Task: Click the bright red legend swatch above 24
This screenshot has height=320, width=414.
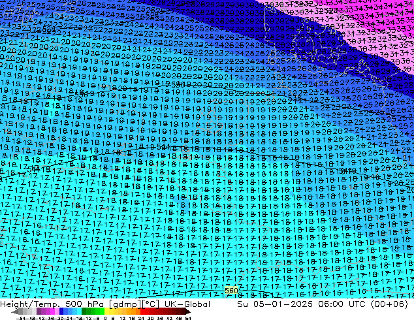Action: 142,311
